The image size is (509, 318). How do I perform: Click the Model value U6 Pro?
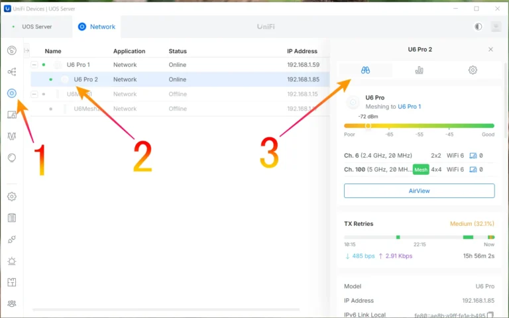(485, 286)
